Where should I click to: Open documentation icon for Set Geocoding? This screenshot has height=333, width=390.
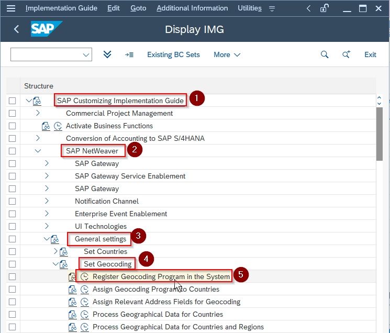64,264
